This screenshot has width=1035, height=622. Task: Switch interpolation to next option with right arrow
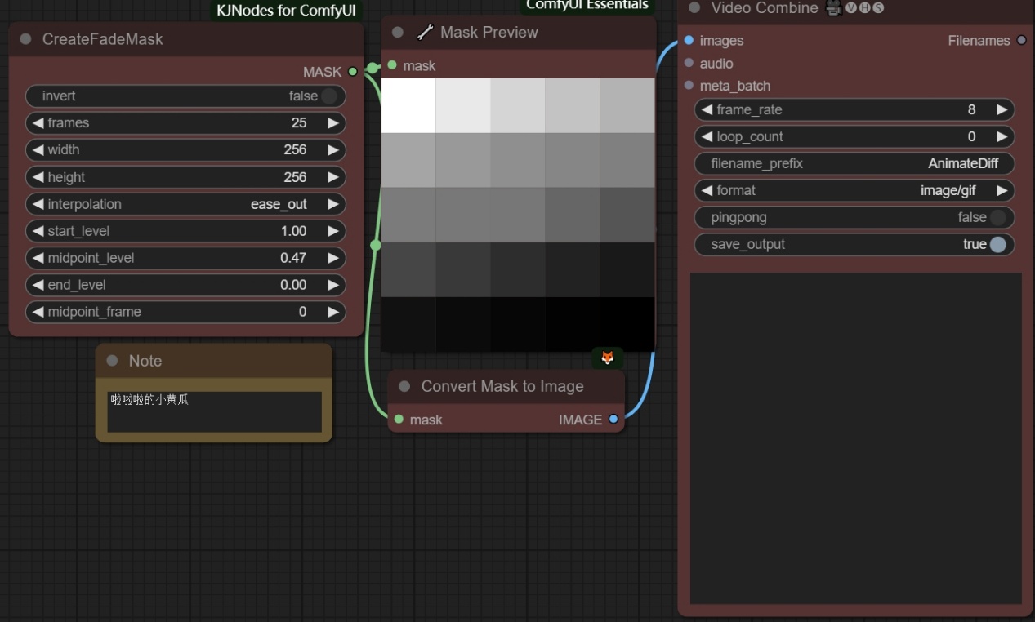pos(332,204)
